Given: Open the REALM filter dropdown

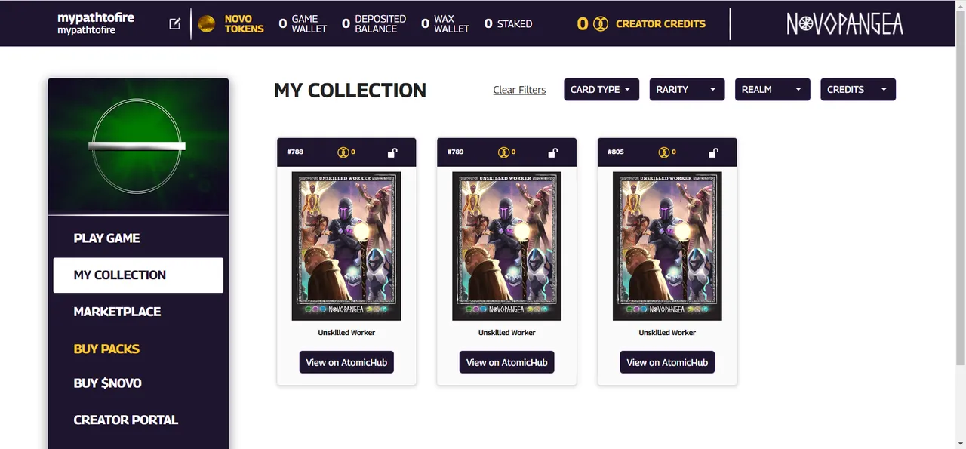Looking at the screenshot, I should [773, 89].
